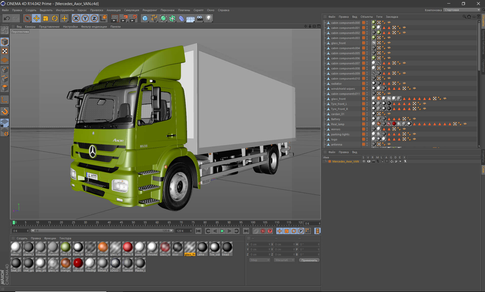Open the object manager Теги menu
Screen dimensions: 485x292
(379, 17)
